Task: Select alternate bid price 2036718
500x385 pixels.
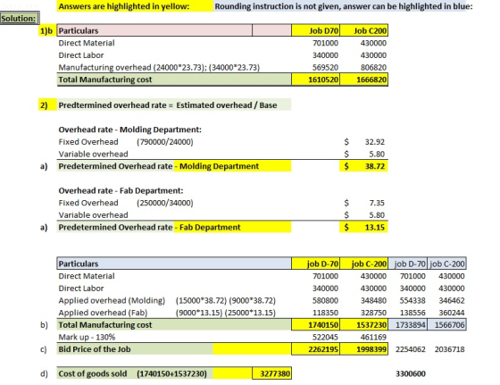Action: (x=449, y=349)
